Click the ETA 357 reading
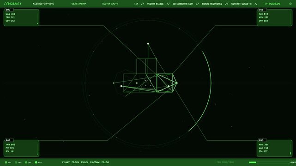Image resolution: width=296 pixels, height=166 pixels. (263, 152)
